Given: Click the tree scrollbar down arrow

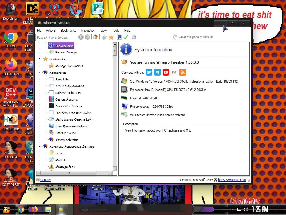Looking at the screenshot, I should [115, 168].
